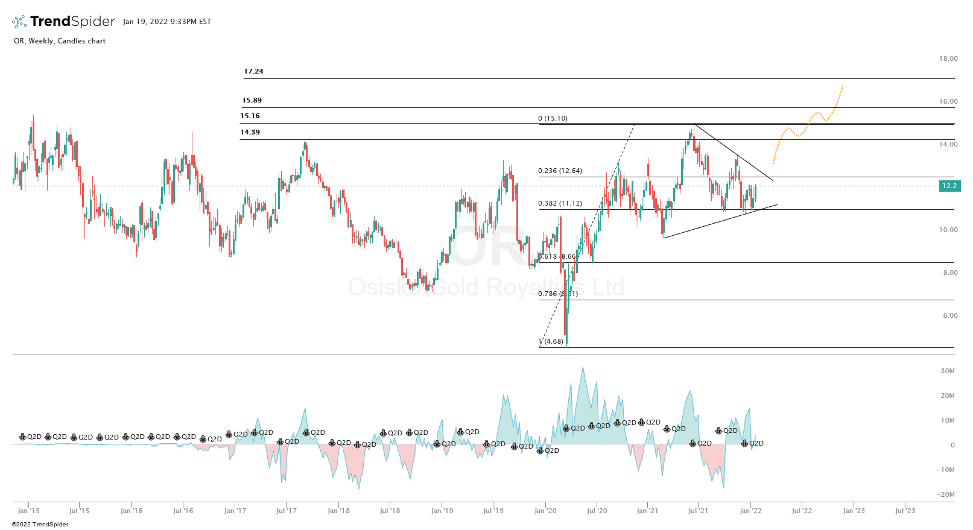Click the 14.39 resistance level label
973x530 pixels.
point(250,132)
